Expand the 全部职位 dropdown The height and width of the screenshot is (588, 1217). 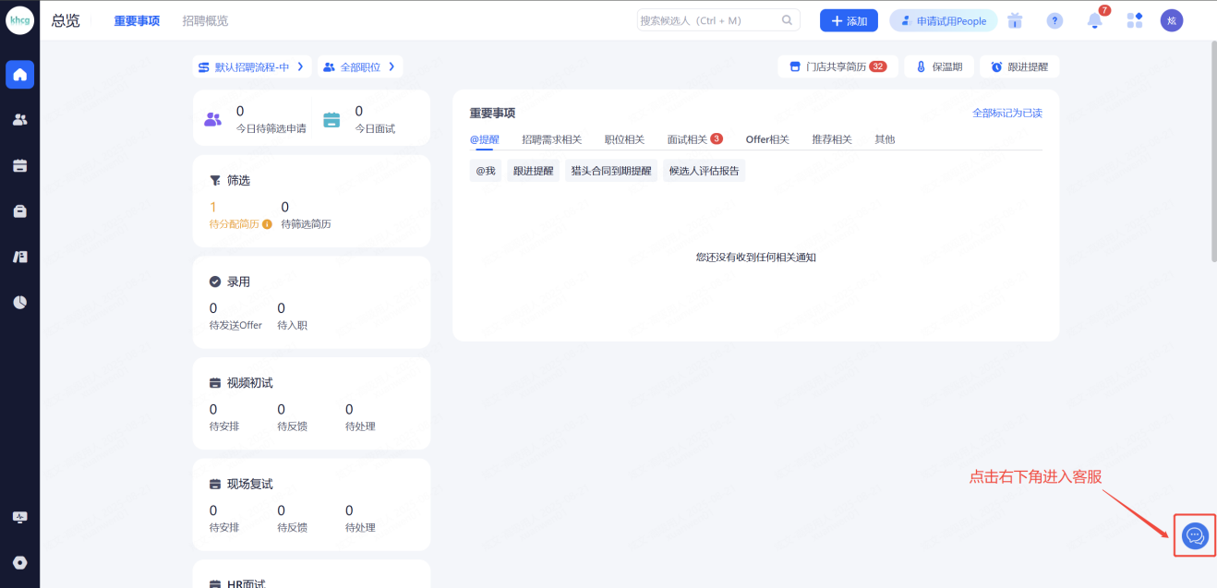click(x=360, y=67)
